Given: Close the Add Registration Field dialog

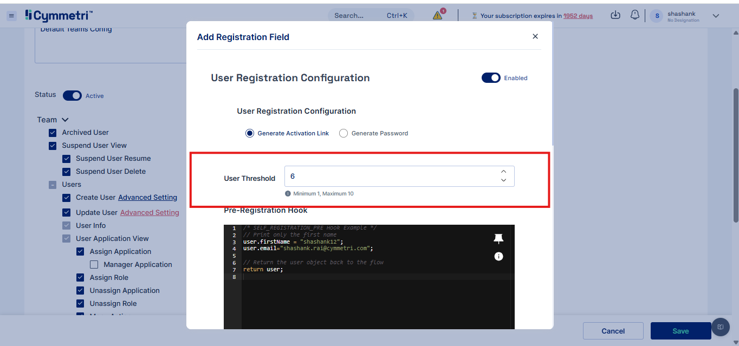Looking at the screenshot, I should click(x=535, y=36).
